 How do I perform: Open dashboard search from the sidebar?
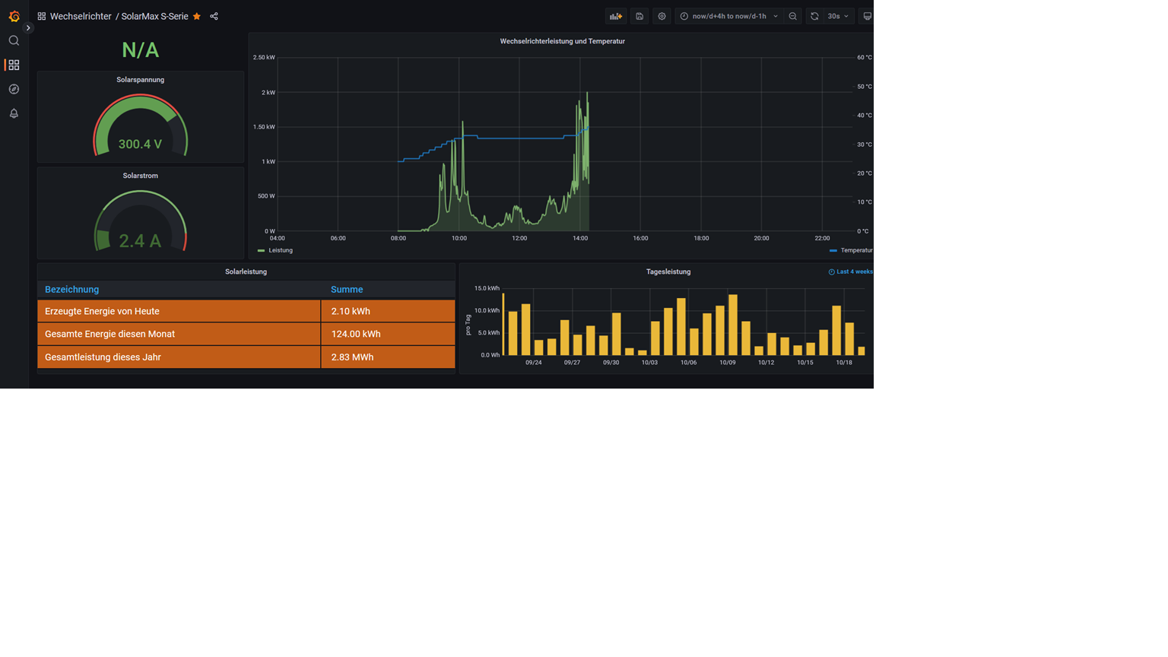14,40
